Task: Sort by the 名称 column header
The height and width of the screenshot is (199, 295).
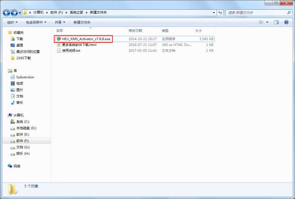Action: coord(60,30)
